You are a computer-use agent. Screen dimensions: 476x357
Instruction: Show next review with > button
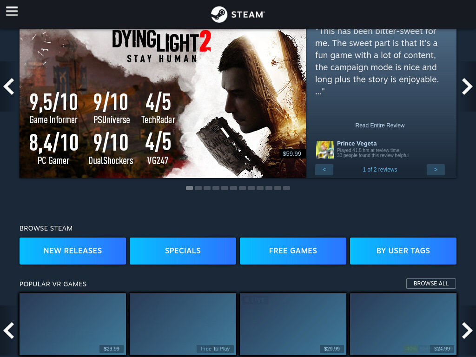tap(436, 170)
